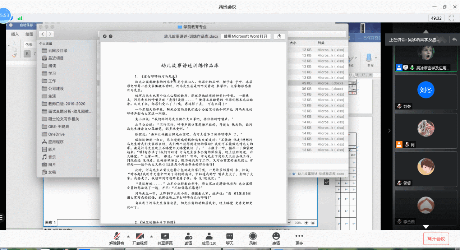
Task: Click the green network signal icon
Action: pos(20,18)
